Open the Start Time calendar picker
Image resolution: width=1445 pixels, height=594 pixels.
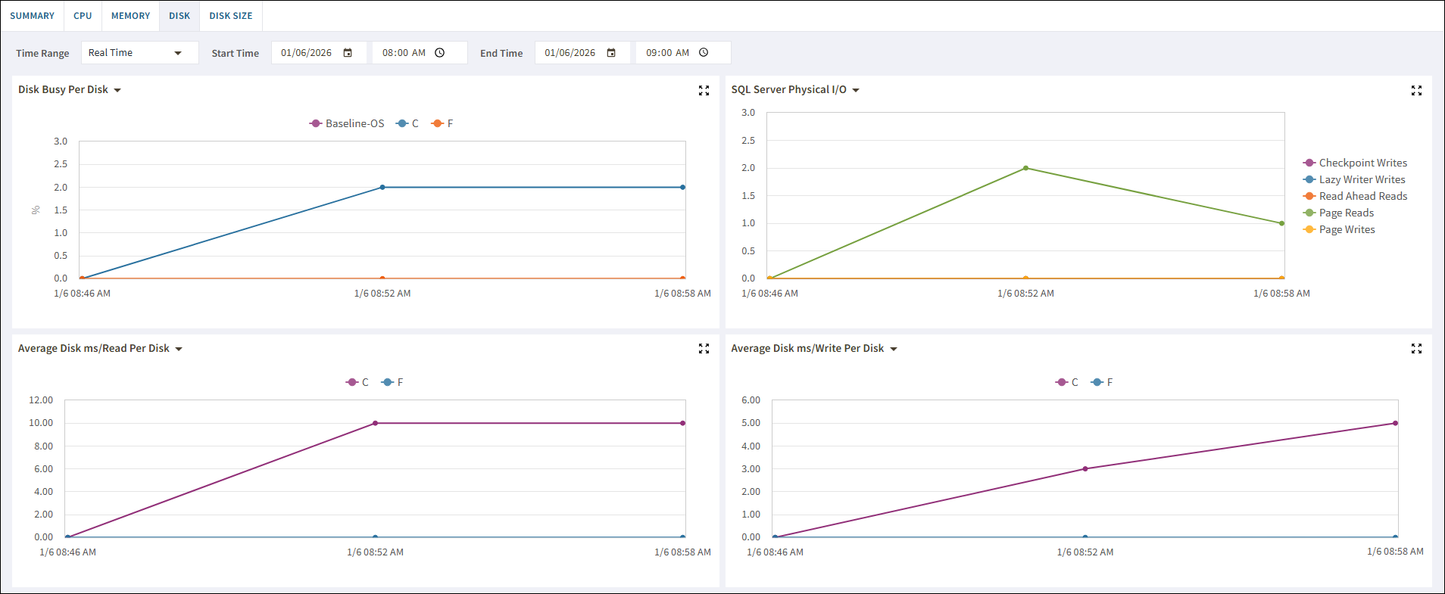click(348, 53)
